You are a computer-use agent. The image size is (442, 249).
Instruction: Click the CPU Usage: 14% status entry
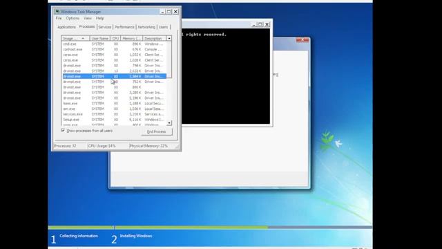tap(108, 146)
